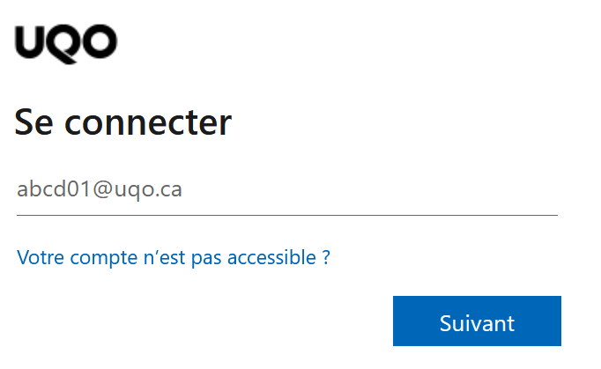Screen dimensions: 601x369
Task: Click the blue account recovery link
Action: (174, 258)
